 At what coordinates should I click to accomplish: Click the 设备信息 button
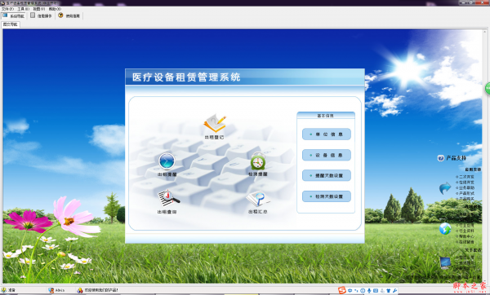326,155
